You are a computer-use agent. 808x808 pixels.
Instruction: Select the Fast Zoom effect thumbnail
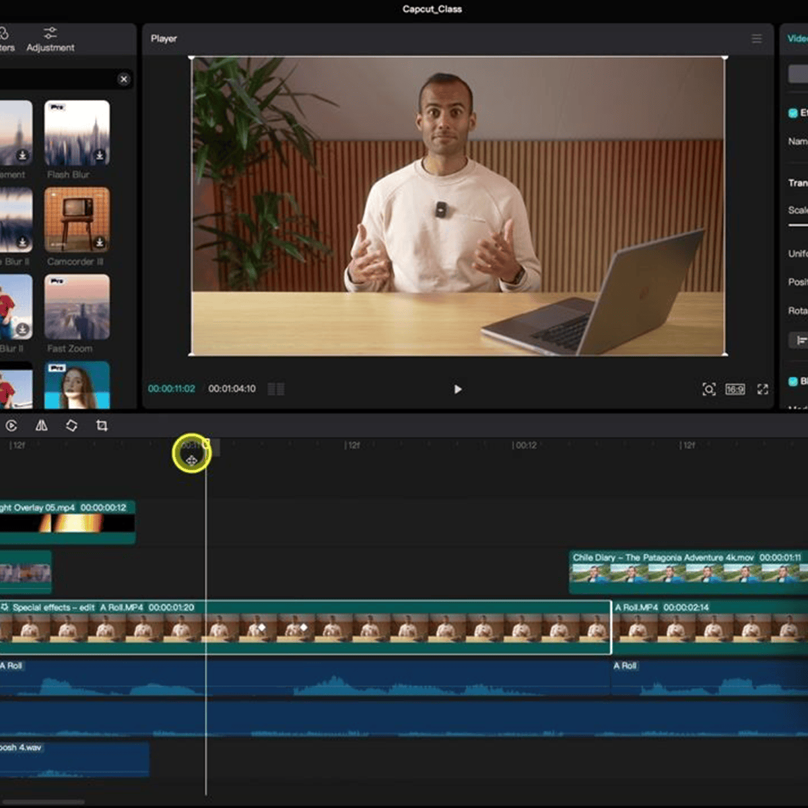77,307
